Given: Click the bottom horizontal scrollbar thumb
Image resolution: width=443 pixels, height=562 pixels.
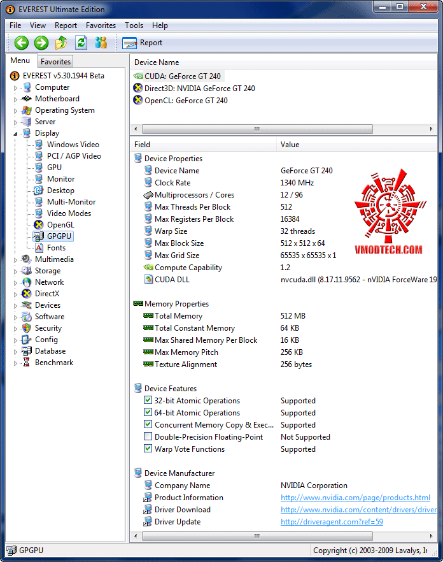Looking at the screenshot, I should click(x=257, y=537).
